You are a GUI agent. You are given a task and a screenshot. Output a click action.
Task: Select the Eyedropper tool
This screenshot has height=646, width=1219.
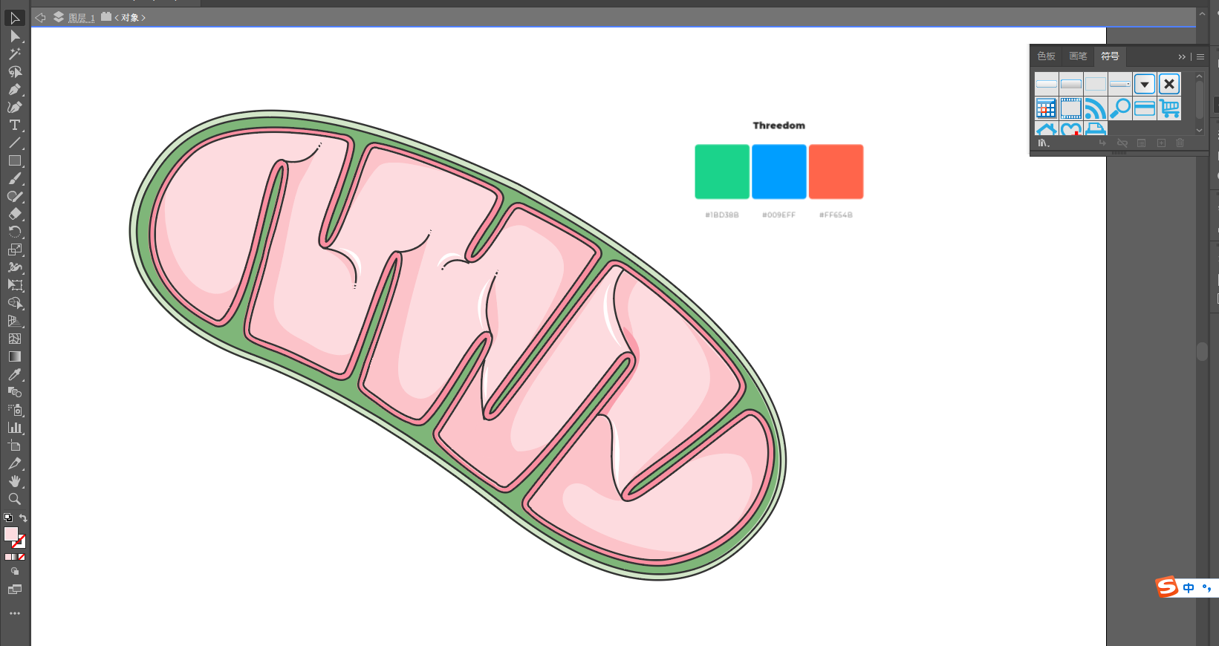point(15,374)
